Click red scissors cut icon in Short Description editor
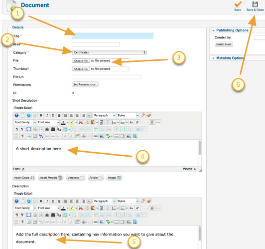 coord(81,122)
